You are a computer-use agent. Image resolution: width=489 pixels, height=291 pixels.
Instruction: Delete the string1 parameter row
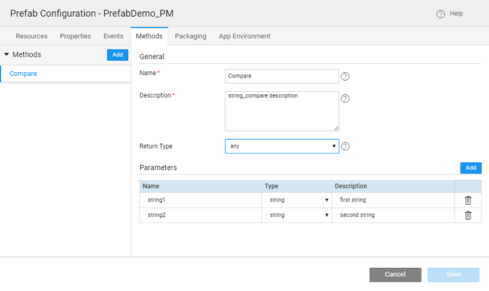[x=468, y=200]
